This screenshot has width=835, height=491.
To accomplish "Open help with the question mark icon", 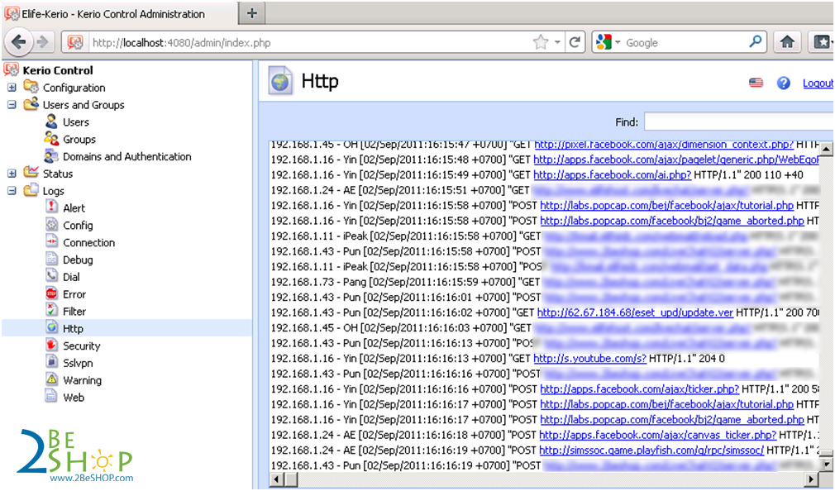I will (784, 83).
